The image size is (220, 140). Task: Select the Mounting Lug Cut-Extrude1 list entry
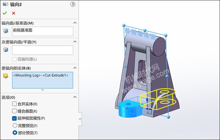click(x=41, y=75)
